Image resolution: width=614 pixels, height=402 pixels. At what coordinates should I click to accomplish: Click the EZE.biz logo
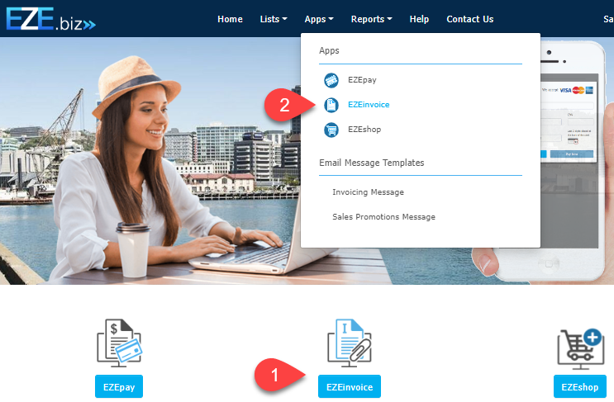click(x=51, y=18)
